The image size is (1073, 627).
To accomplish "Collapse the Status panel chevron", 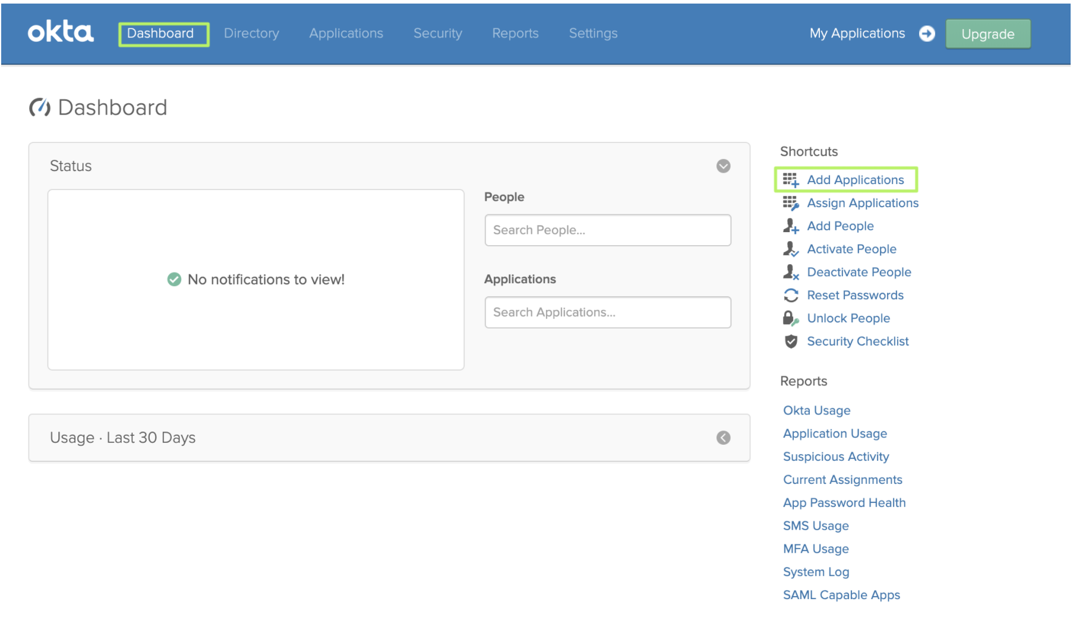I will tap(723, 166).
